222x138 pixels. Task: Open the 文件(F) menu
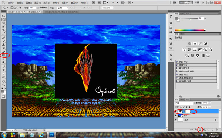tap(11, 3)
